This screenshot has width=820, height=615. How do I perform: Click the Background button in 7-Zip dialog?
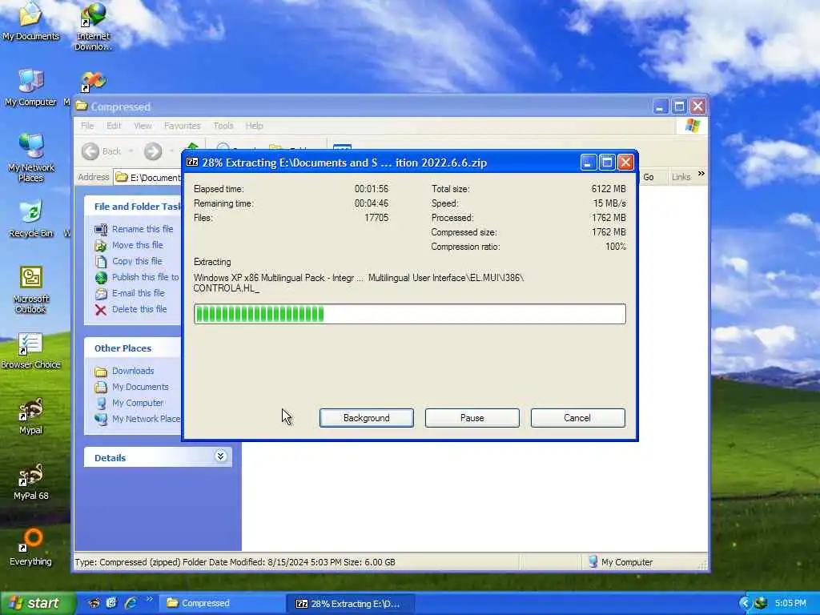coord(367,418)
